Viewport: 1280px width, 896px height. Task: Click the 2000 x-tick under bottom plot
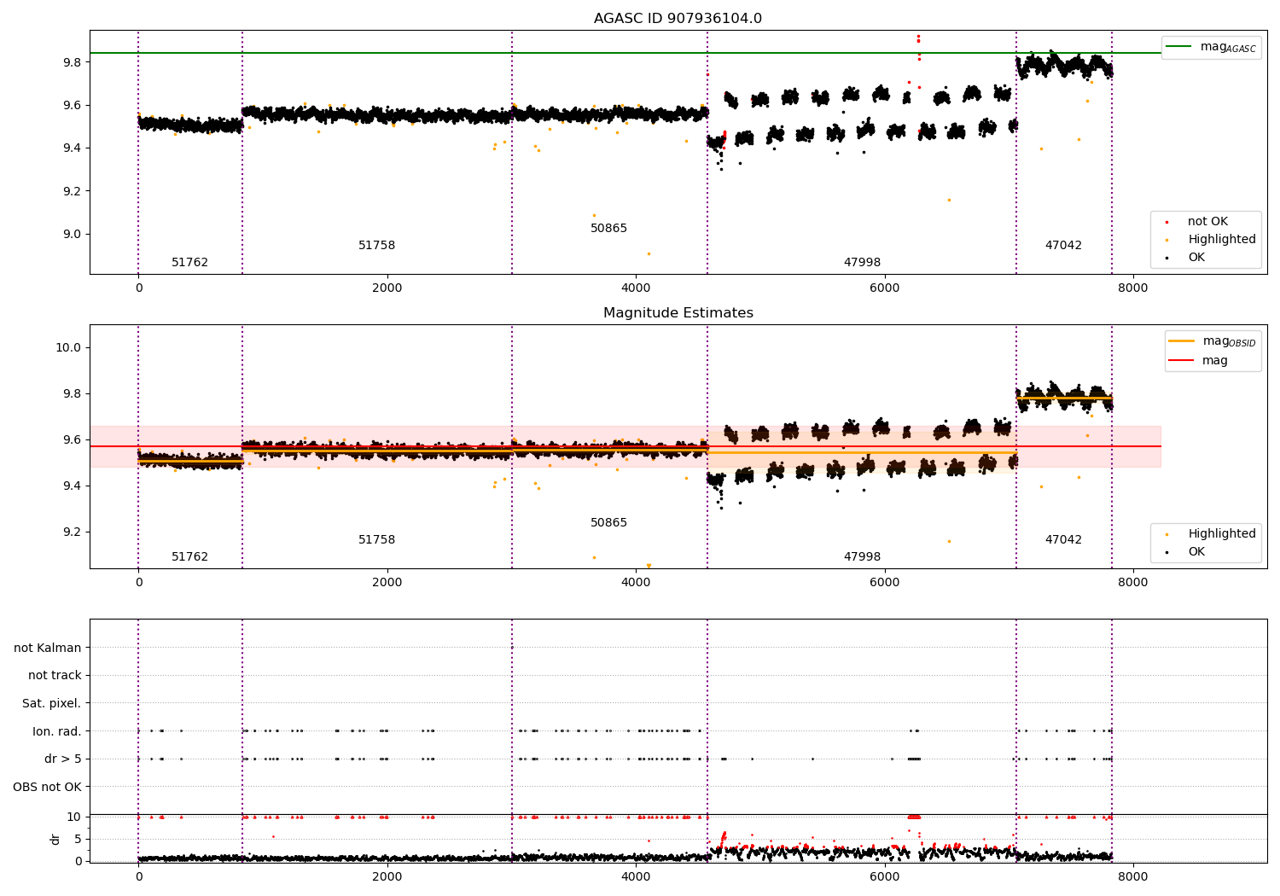387,876
